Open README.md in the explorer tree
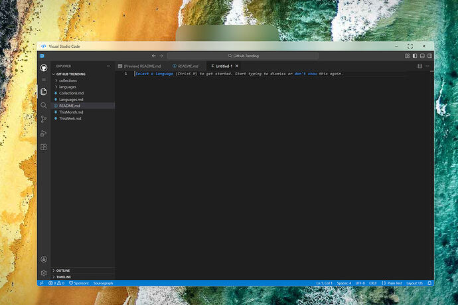The height and width of the screenshot is (305, 458). tap(83, 106)
